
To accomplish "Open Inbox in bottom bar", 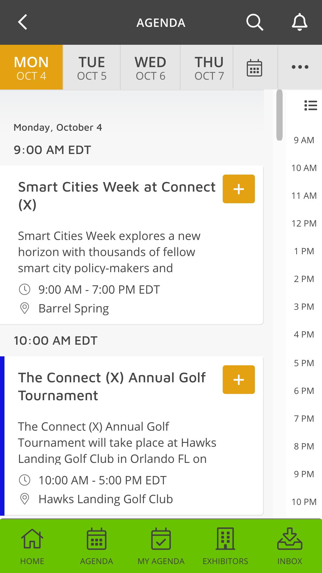I will 290,546.
